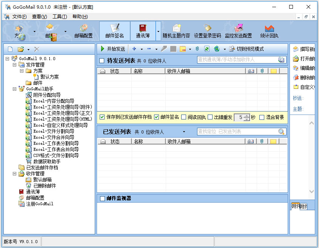Collapse the 发件管理 tree node
319x248 pixels.
(15, 65)
